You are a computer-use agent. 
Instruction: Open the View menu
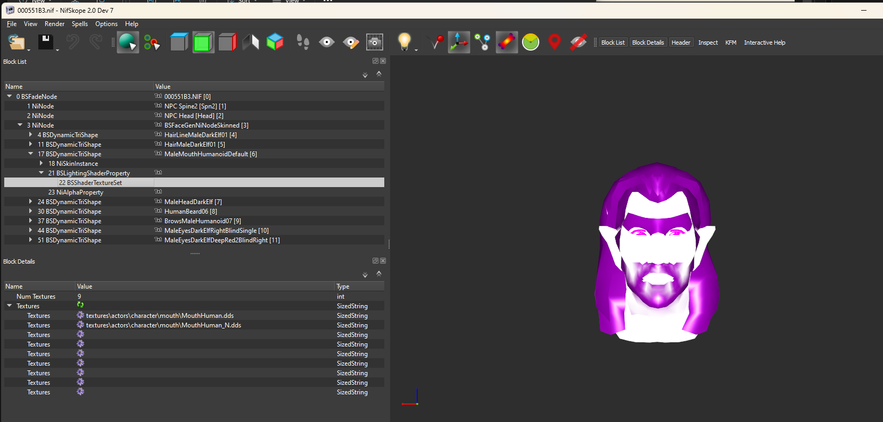(x=31, y=24)
